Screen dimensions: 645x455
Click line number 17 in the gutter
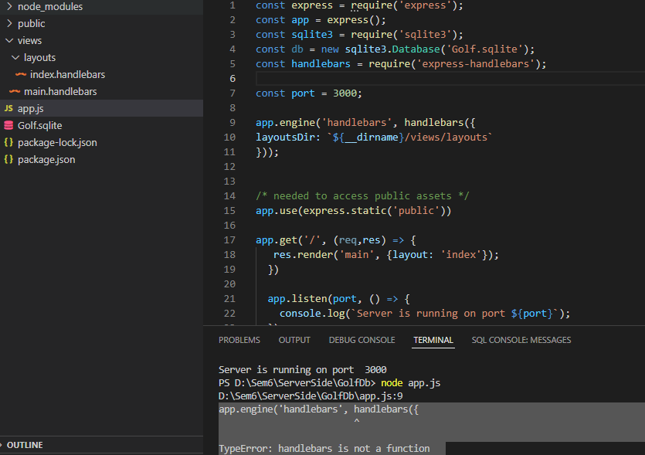[229, 240]
